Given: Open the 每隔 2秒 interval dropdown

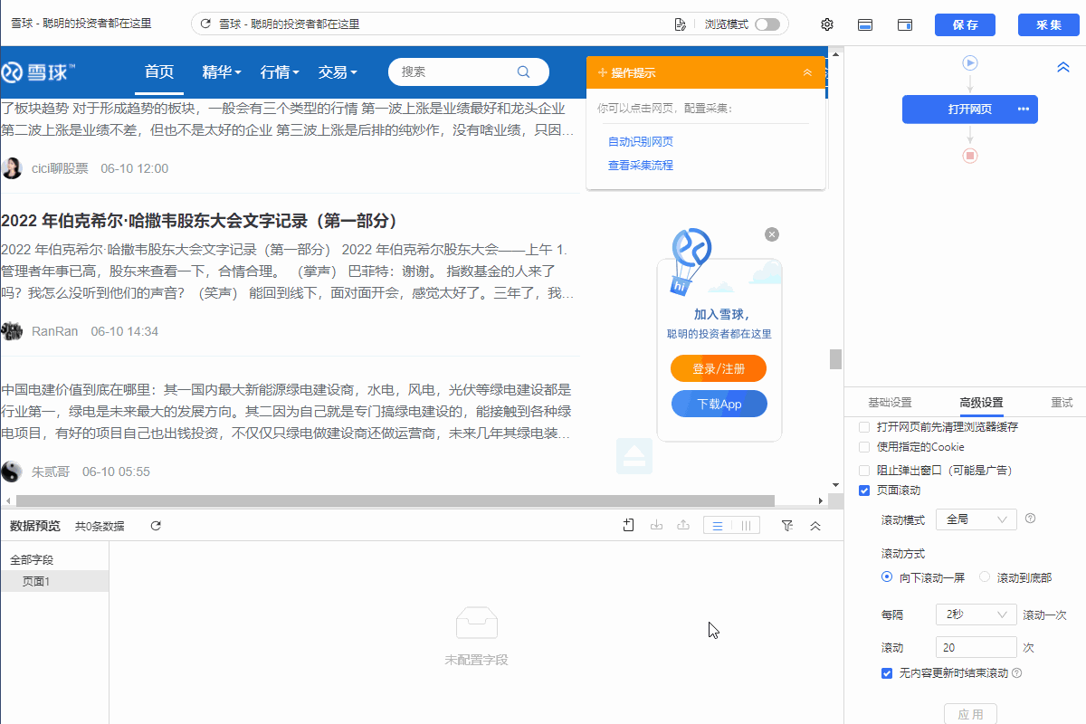Looking at the screenshot, I should [x=976, y=614].
